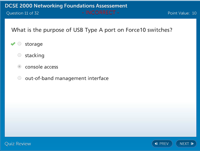Click the green correct-answer checkmark icon
Viewport: 200px width, 151px height.
tap(13, 44)
